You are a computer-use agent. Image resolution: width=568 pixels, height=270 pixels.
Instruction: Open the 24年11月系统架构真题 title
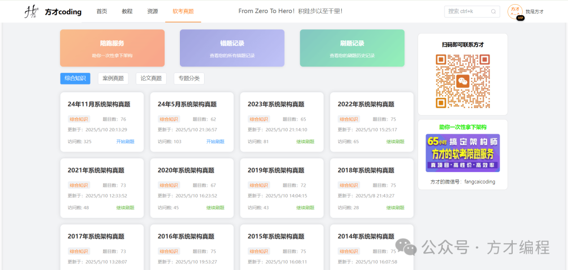pyautogui.click(x=99, y=104)
